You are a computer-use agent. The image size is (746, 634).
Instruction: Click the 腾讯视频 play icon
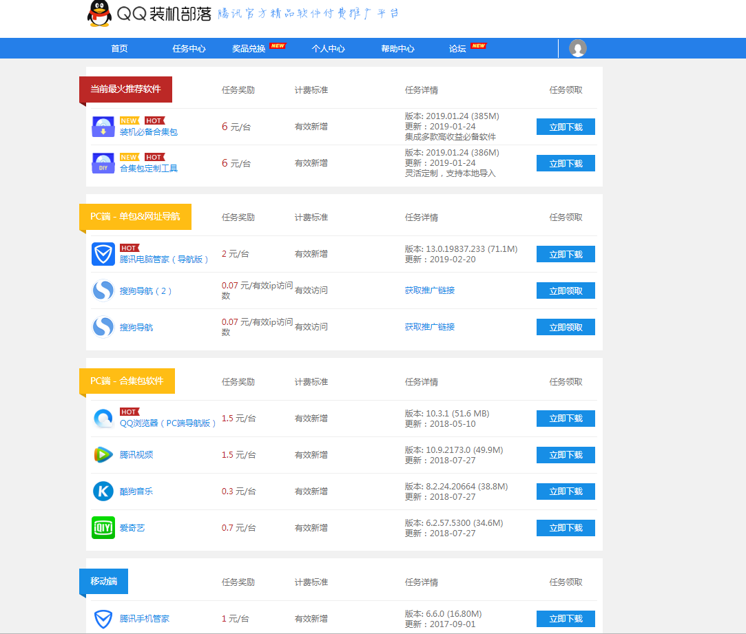(x=103, y=455)
